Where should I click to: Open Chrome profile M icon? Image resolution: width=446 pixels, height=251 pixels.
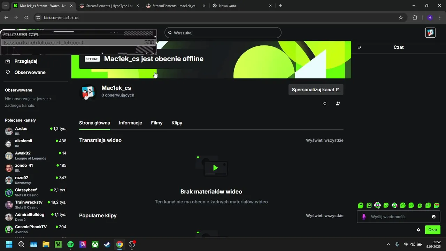point(430,17)
